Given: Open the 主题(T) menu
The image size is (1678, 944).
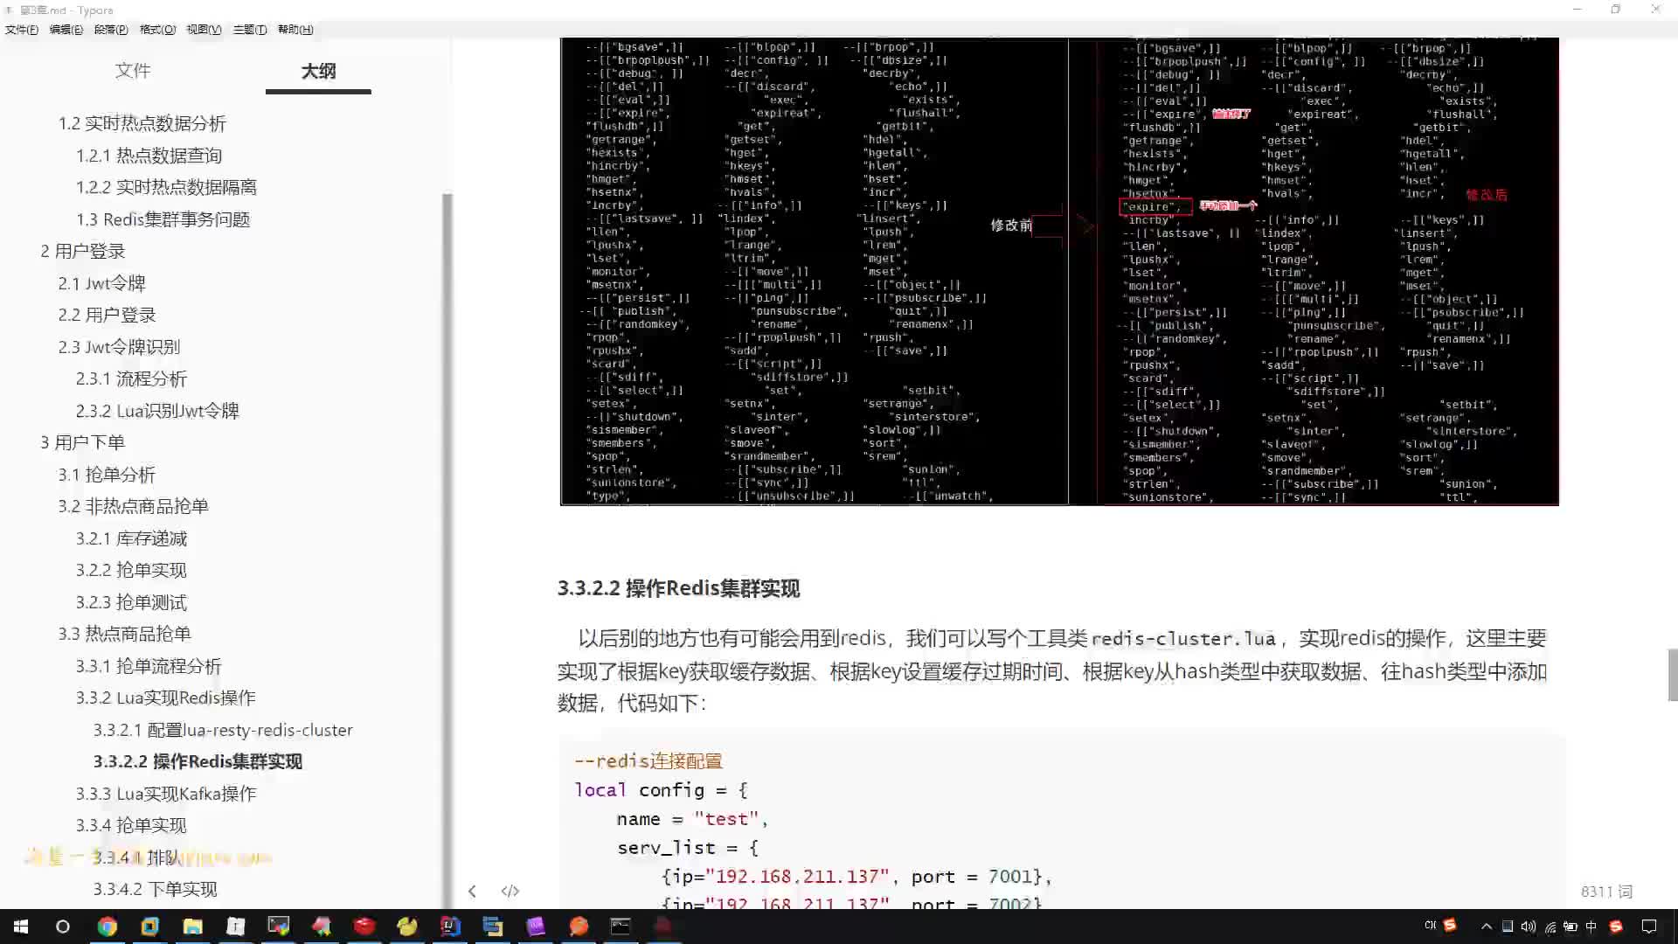Looking at the screenshot, I should 250,30.
